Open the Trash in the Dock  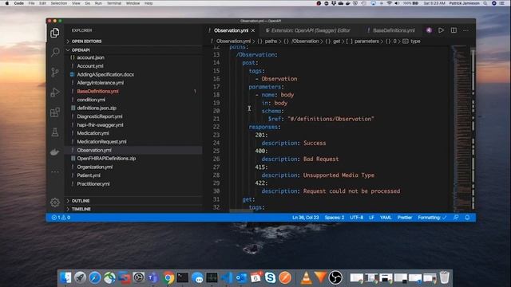(445, 278)
